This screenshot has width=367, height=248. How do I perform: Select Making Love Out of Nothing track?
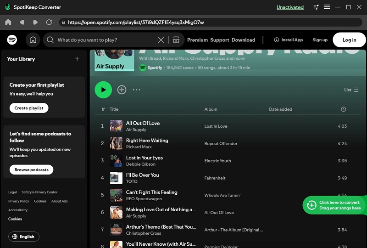(x=161, y=209)
